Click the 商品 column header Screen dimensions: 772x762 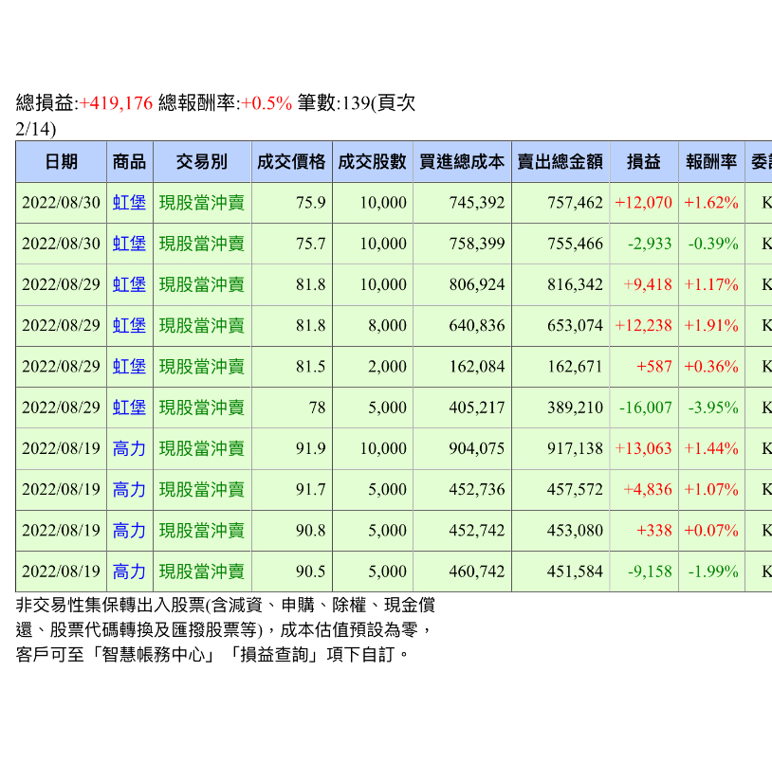tap(129, 162)
